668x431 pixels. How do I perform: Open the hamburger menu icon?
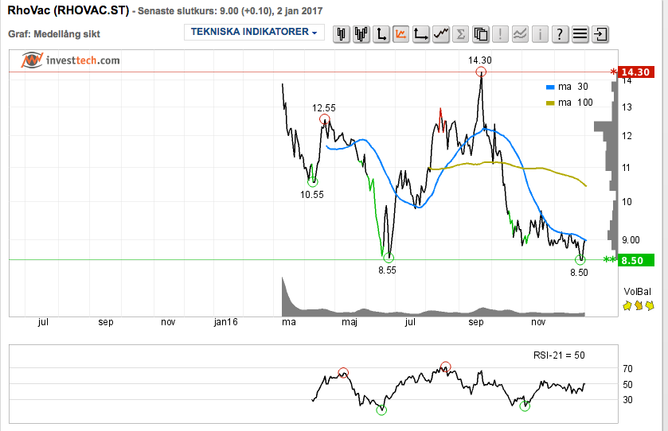pyautogui.click(x=580, y=34)
